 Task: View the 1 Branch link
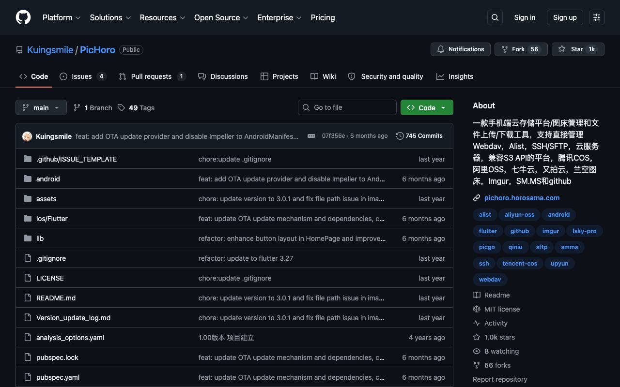pyautogui.click(x=93, y=107)
